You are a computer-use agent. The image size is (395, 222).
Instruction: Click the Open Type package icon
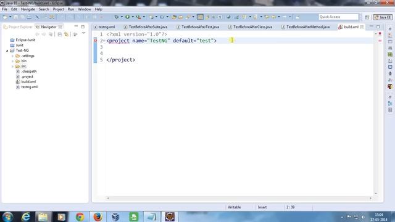click(174, 17)
